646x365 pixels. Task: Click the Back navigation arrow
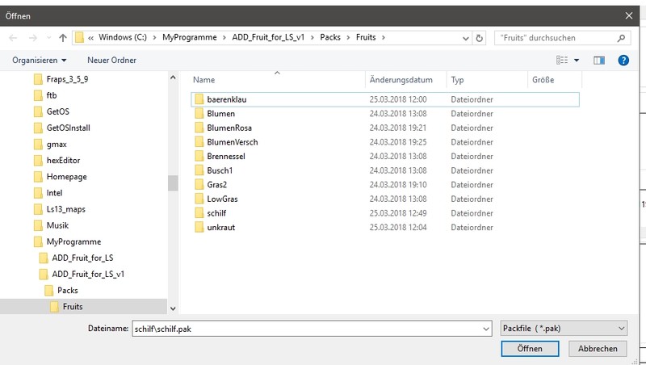point(14,38)
